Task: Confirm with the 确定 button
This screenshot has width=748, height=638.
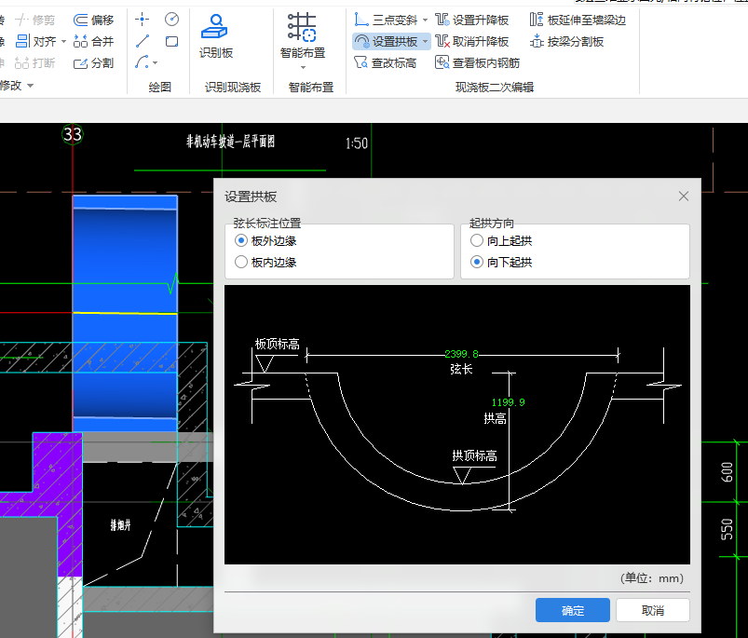Action: pyautogui.click(x=573, y=610)
